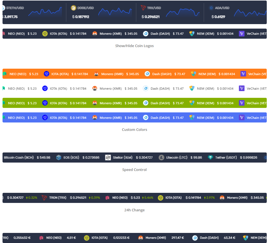Click the Litecoin (LTC) coin name

coord(177,158)
